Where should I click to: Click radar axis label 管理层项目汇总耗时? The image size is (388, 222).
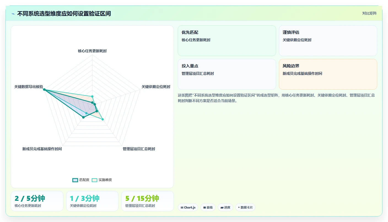pos(139,149)
